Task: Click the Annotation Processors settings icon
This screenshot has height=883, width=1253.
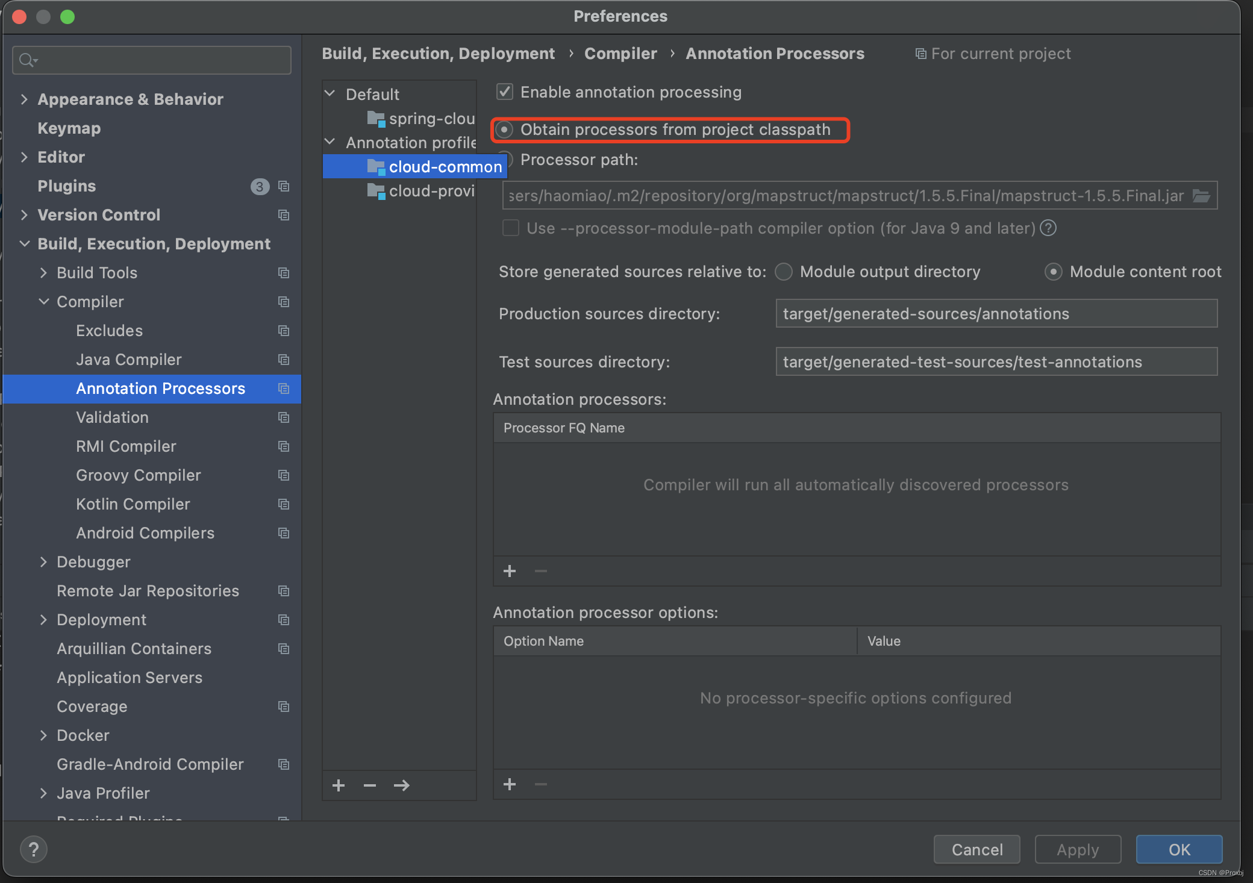Action: click(284, 389)
